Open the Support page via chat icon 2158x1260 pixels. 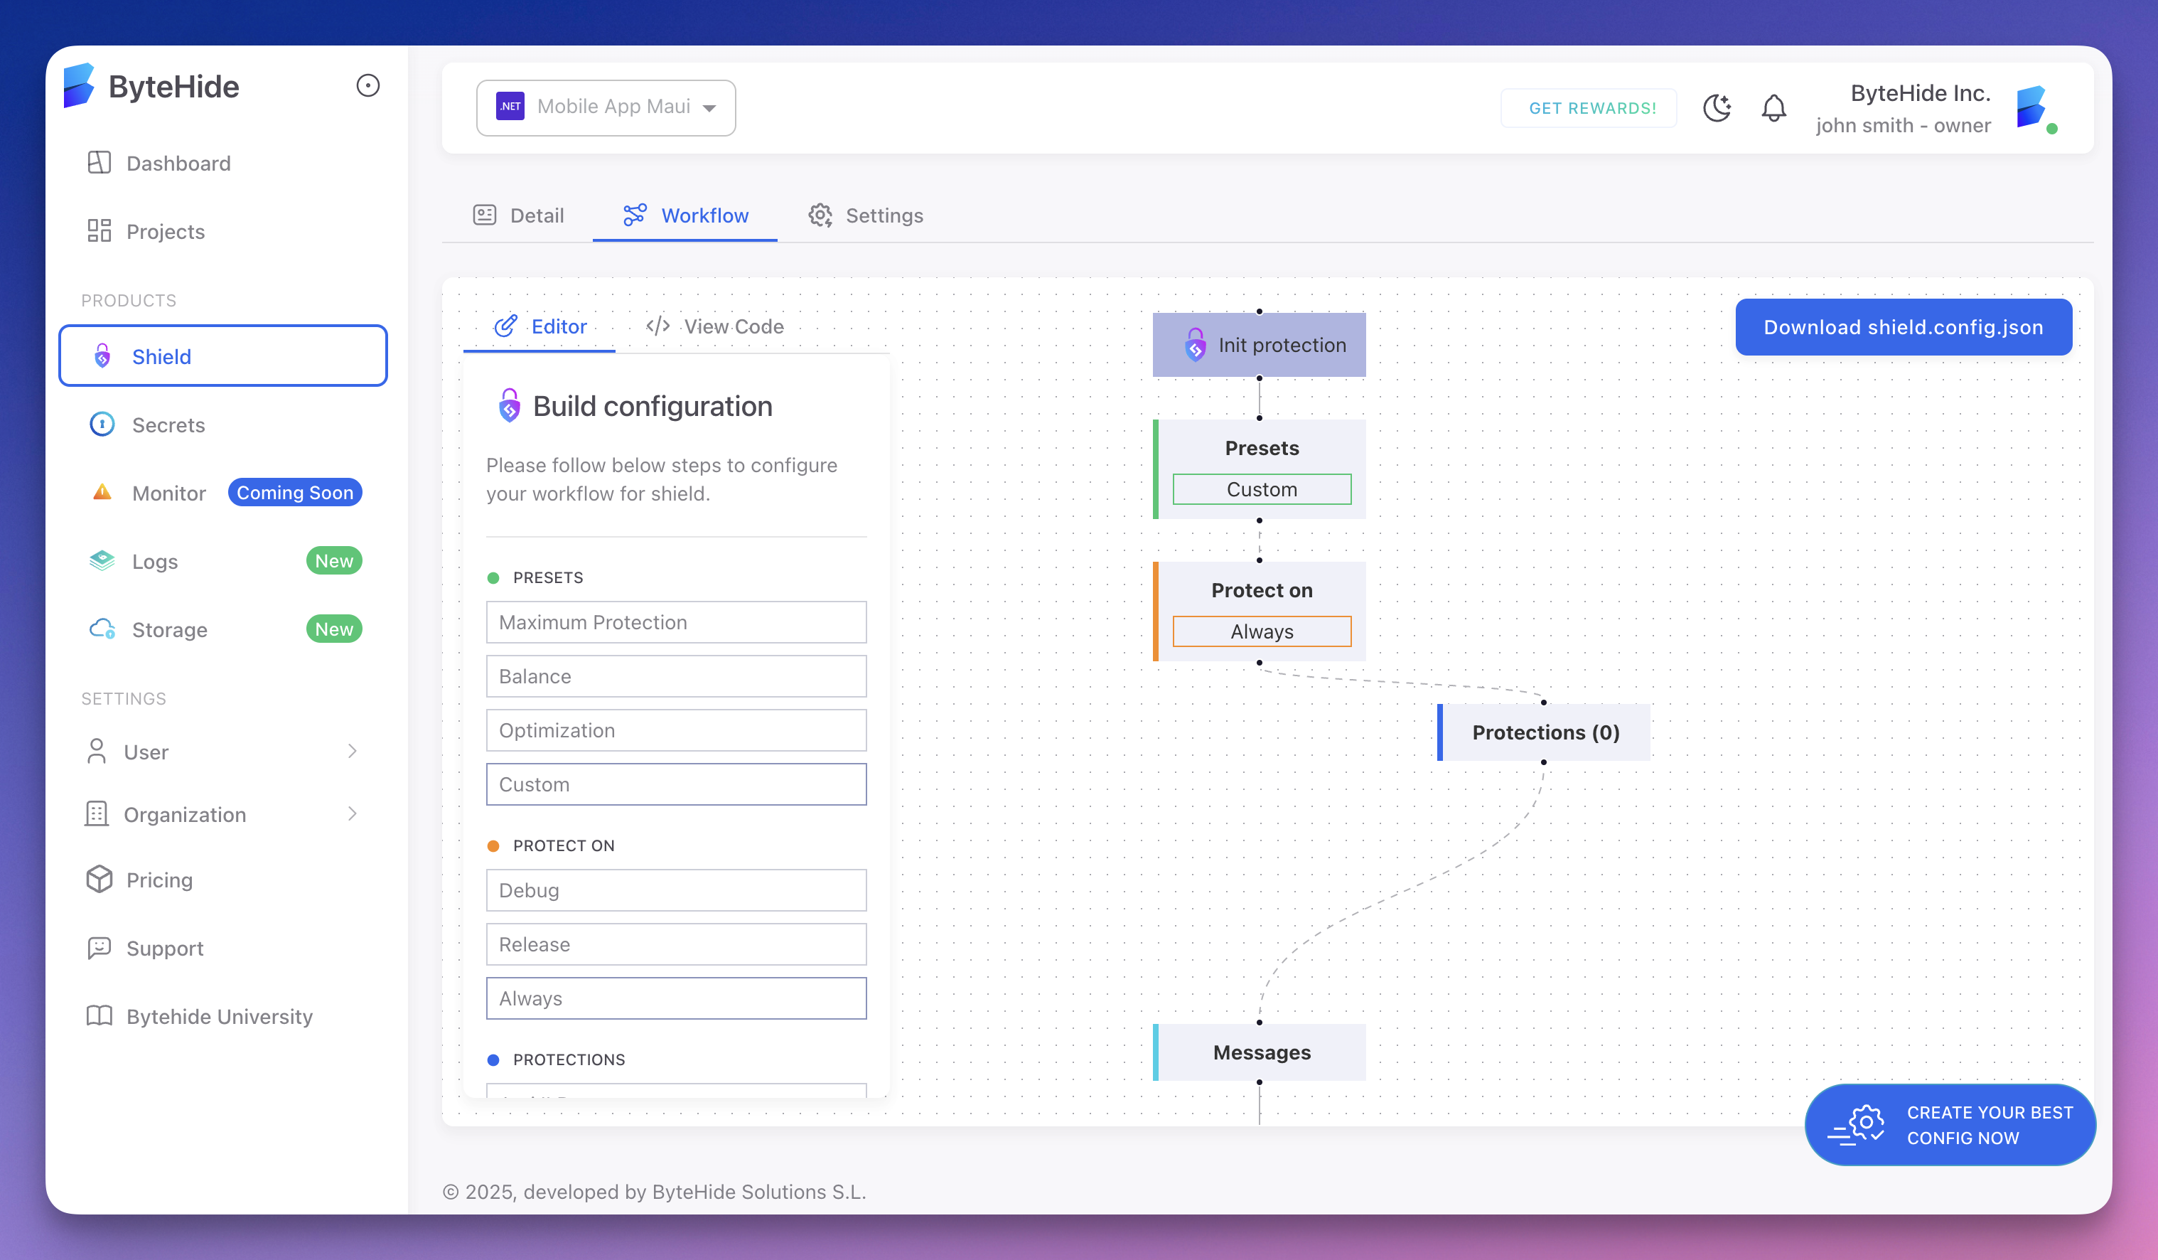pos(164,947)
